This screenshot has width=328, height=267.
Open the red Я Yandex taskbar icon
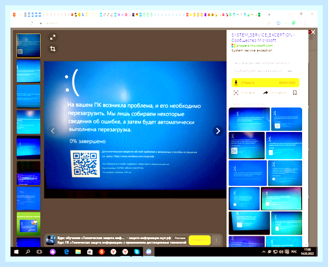[102, 252]
